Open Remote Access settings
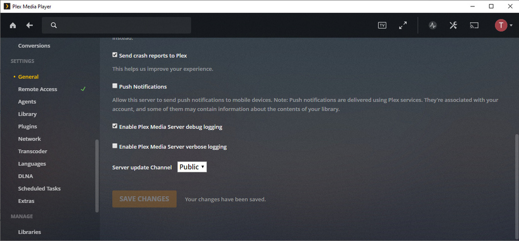This screenshot has width=519, height=241. pyautogui.click(x=38, y=89)
